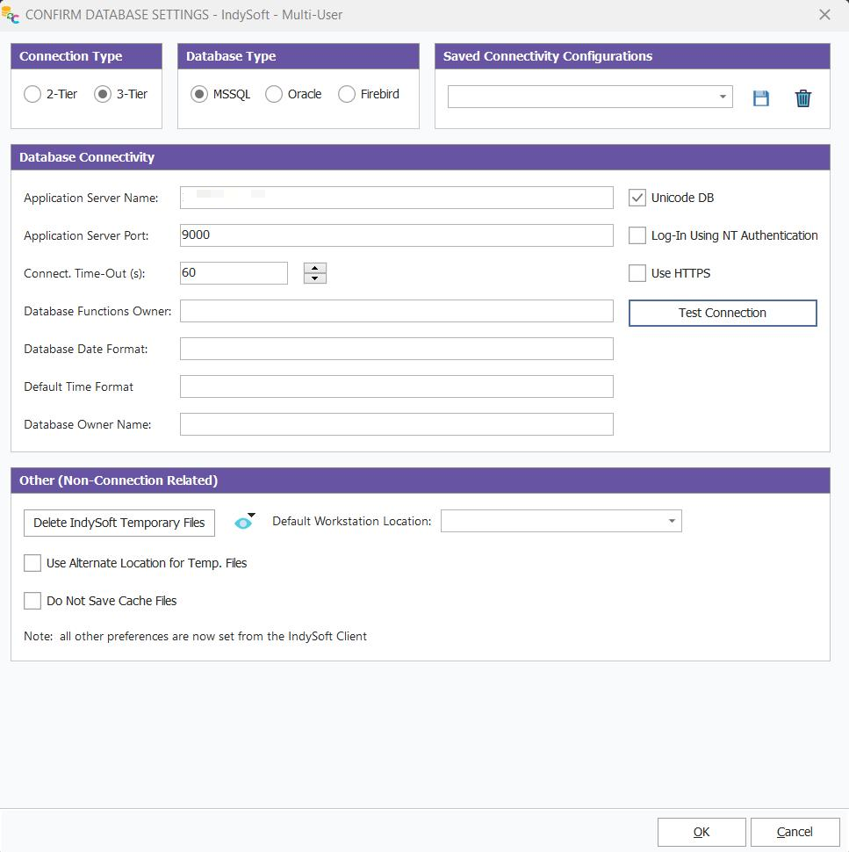Choose Oracle as the database type

click(274, 94)
